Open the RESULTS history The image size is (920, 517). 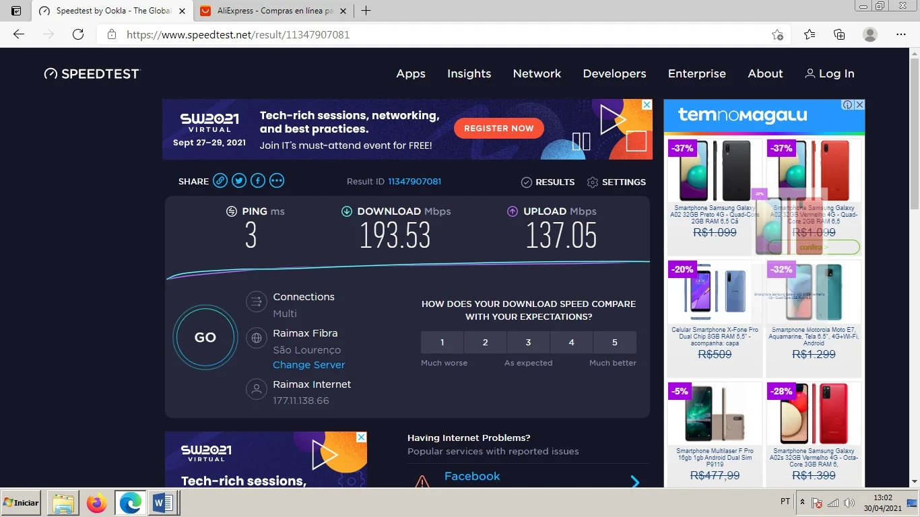(x=548, y=182)
